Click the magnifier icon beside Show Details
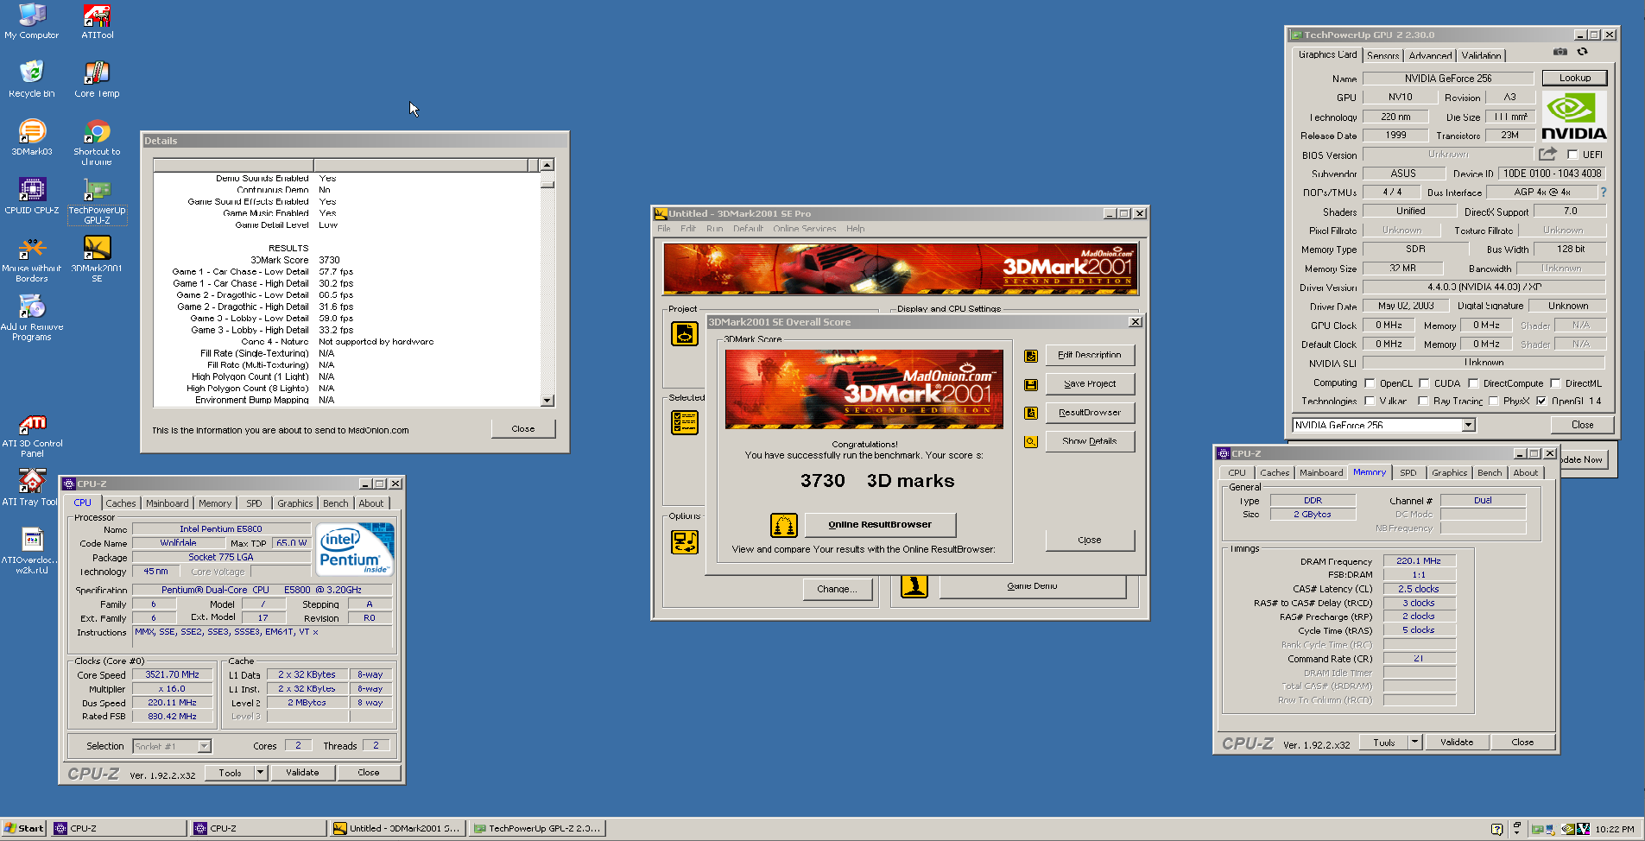 coord(1031,441)
